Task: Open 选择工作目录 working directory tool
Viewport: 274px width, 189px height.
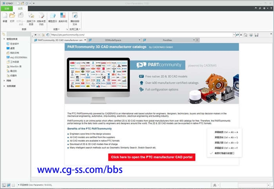Action: tap(31, 17)
